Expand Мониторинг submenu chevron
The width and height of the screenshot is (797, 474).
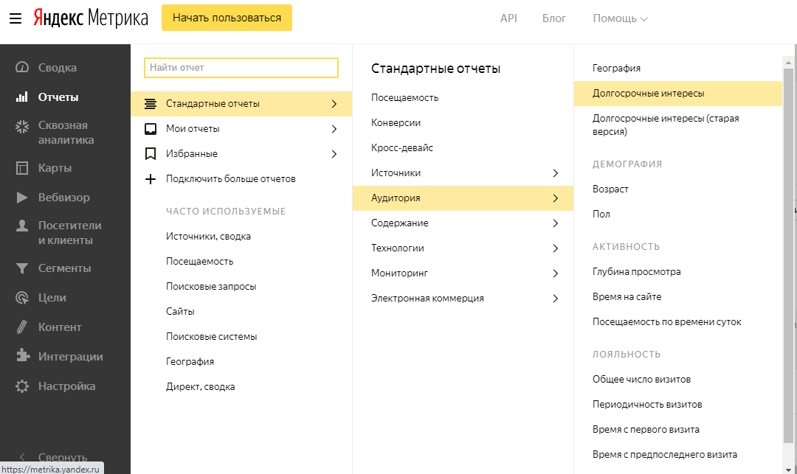click(x=556, y=273)
